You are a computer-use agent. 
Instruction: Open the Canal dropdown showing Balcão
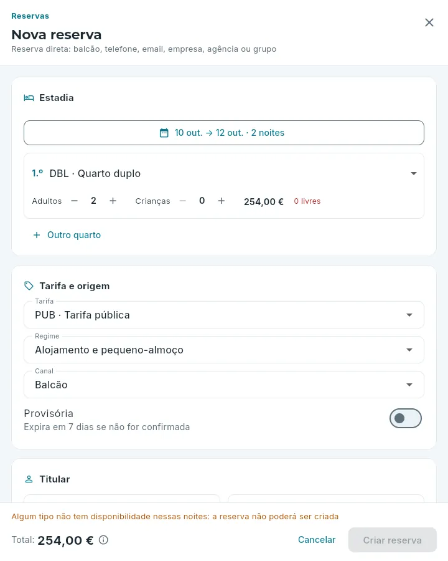tap(224, 385)
